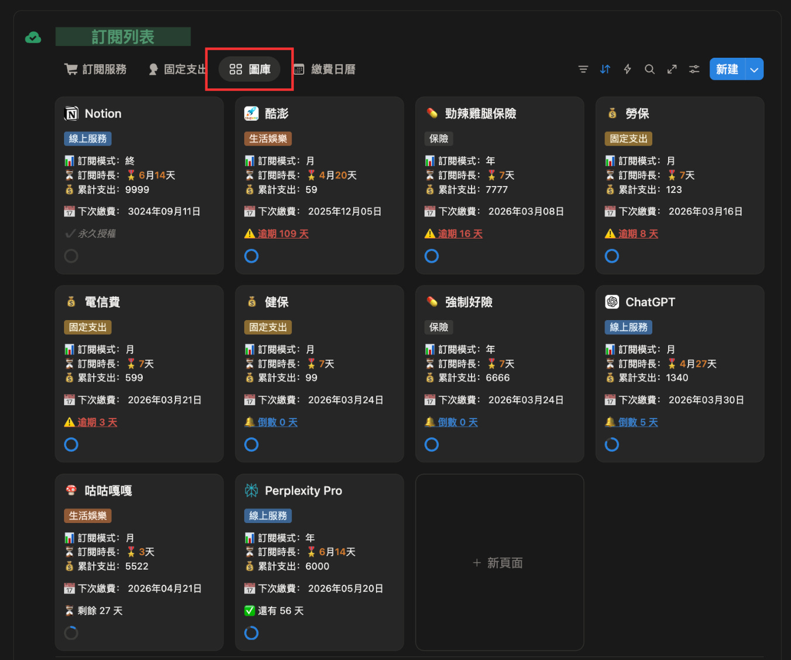
Task: Click the lightning automation icon
Action: point(627,69)
